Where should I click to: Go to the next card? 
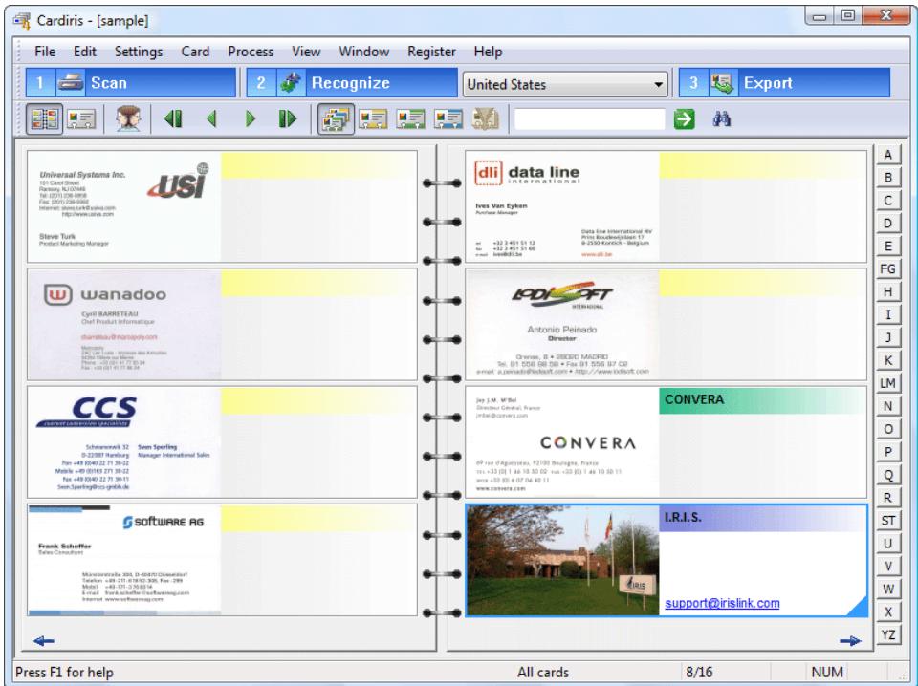point(251,119)
